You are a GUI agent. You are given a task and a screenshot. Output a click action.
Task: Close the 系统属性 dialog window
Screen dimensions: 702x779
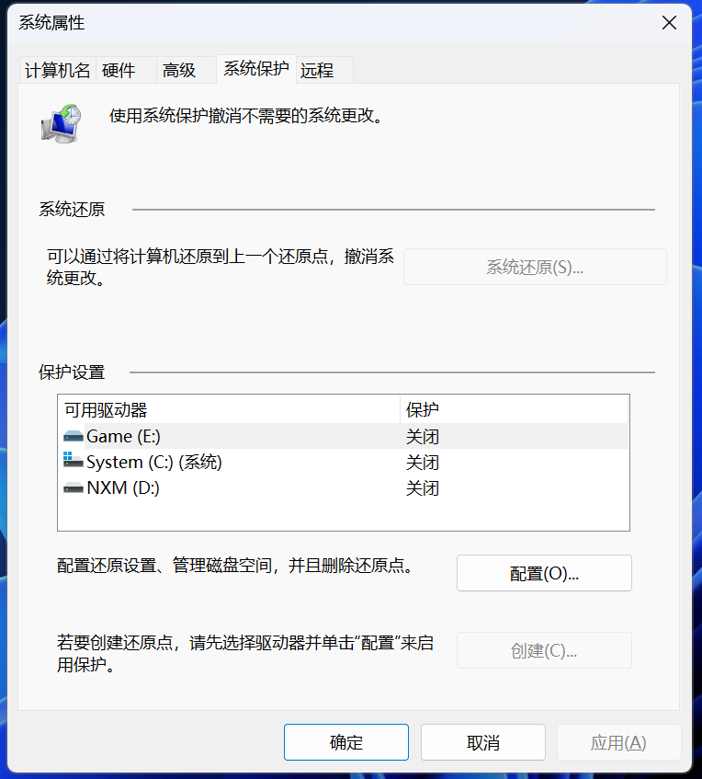click(x=670, y=23)
